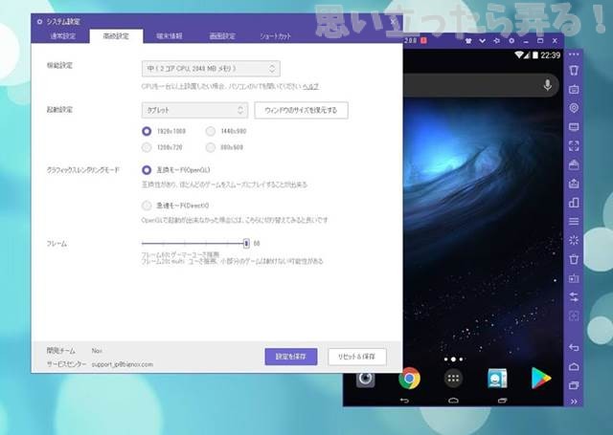Click the spinning burst icon in Nox sidebar
Image resolution: width=613 pixels, height=435 pixels.
[574, 240]
